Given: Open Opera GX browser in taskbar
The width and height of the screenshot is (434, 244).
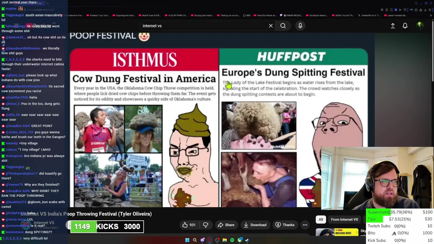Looking at the screenshot, I should point(210,240).
